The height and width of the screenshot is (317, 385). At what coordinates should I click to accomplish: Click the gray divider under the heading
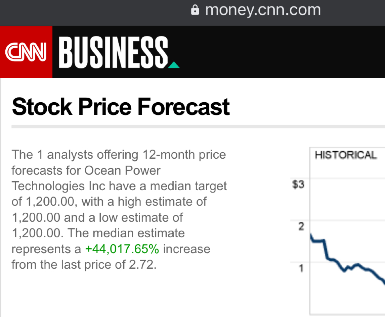click(x=198, y=127)
